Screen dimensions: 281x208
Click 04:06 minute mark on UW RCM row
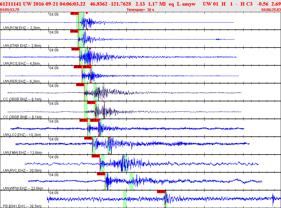54,15
